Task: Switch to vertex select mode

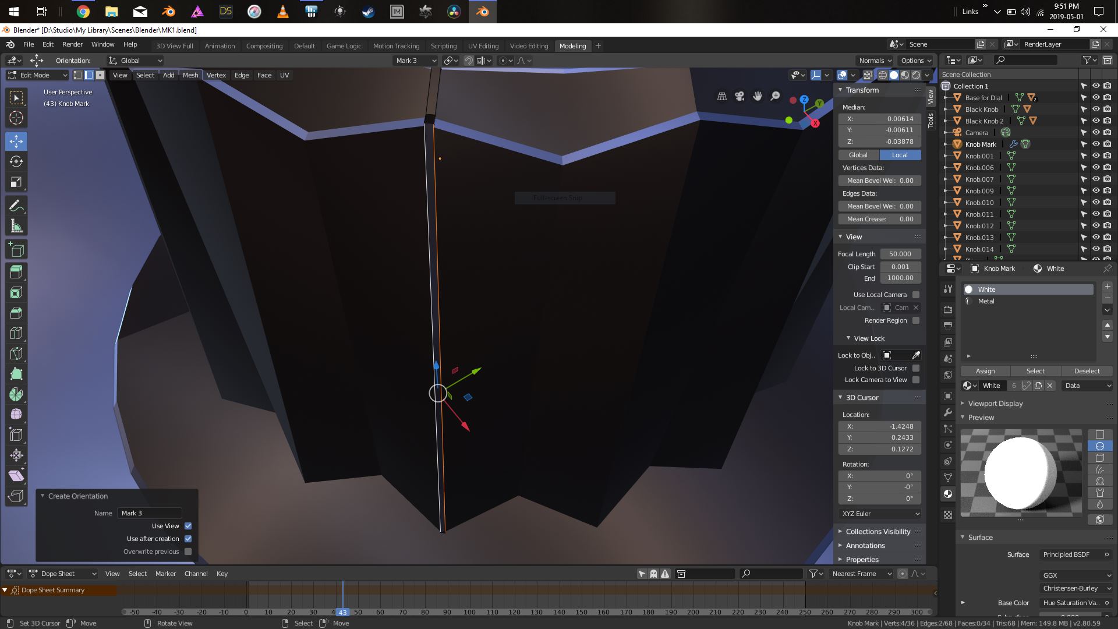Action: 77,75
